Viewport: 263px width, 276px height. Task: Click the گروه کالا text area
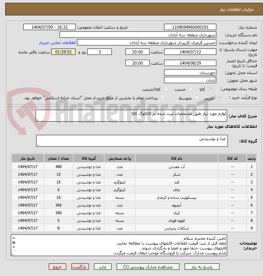tap(132, 141)
